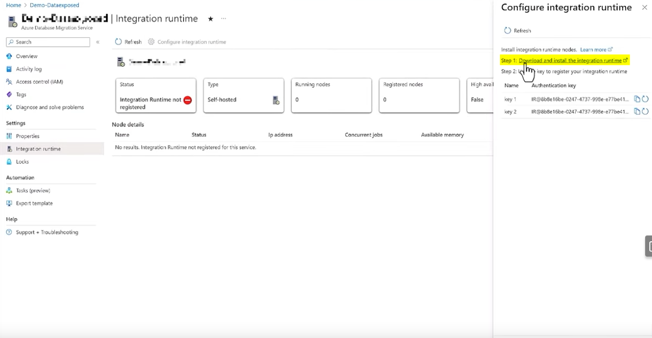Select Activity log in the sidebar

(x=28, y=69)
